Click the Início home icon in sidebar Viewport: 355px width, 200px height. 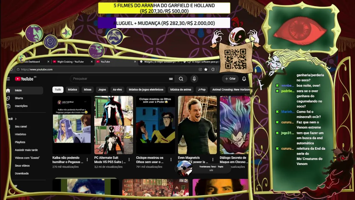[8, 90]
